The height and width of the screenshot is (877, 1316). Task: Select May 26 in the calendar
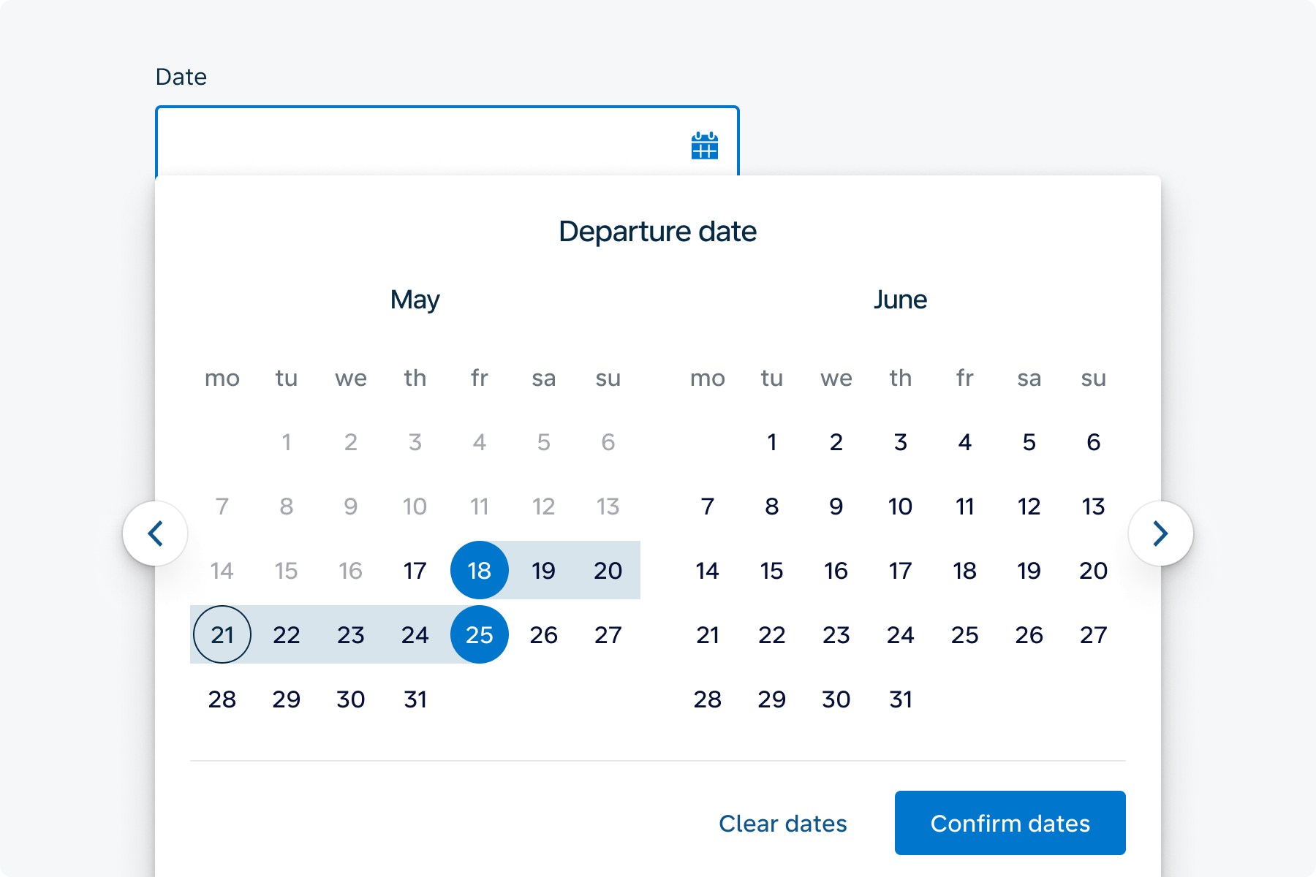pyautogui.click(x=544, y=634)
